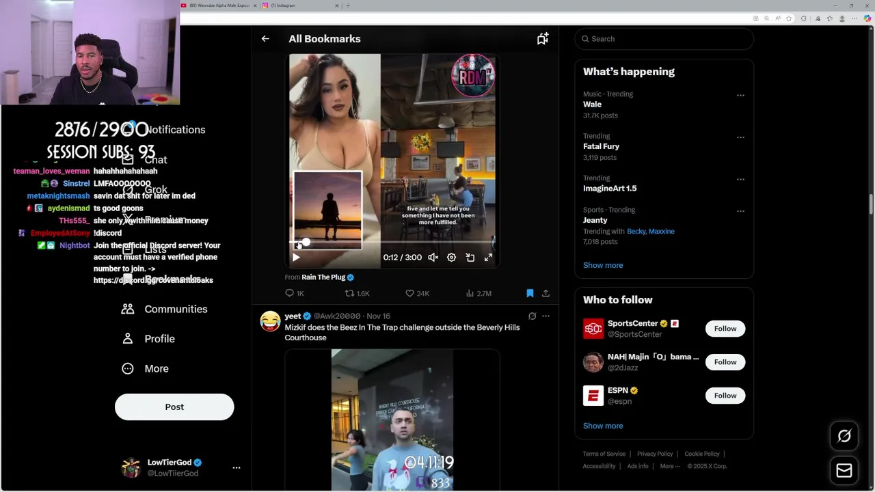Click Grok icon on yeet's post
Viewport: 875px width, 492px height.
(x=532, y=316)
